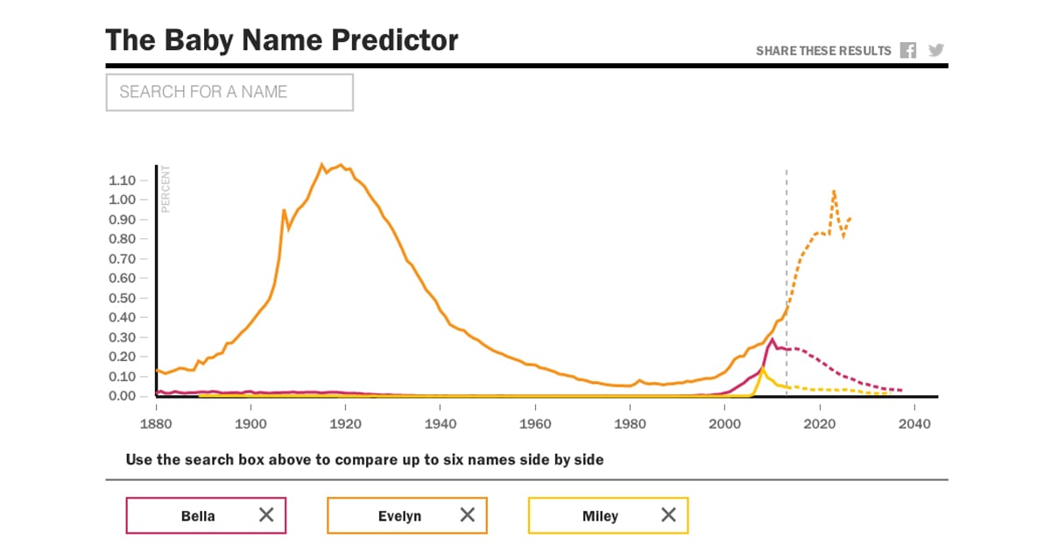The image size is (1051, 552).
Task: Click the Twitter share icon
Action: coord(936,50)
